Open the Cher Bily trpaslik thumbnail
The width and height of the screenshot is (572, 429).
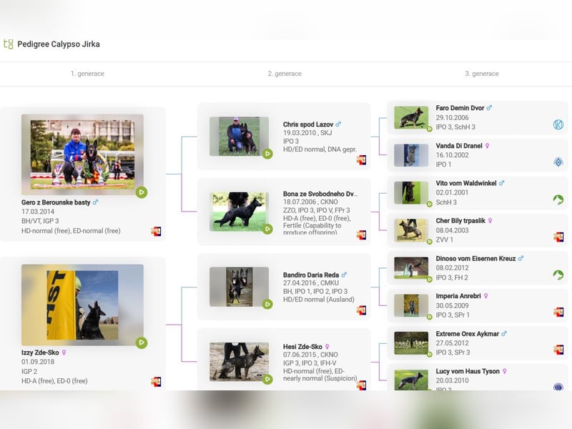(x=411, y=230)
